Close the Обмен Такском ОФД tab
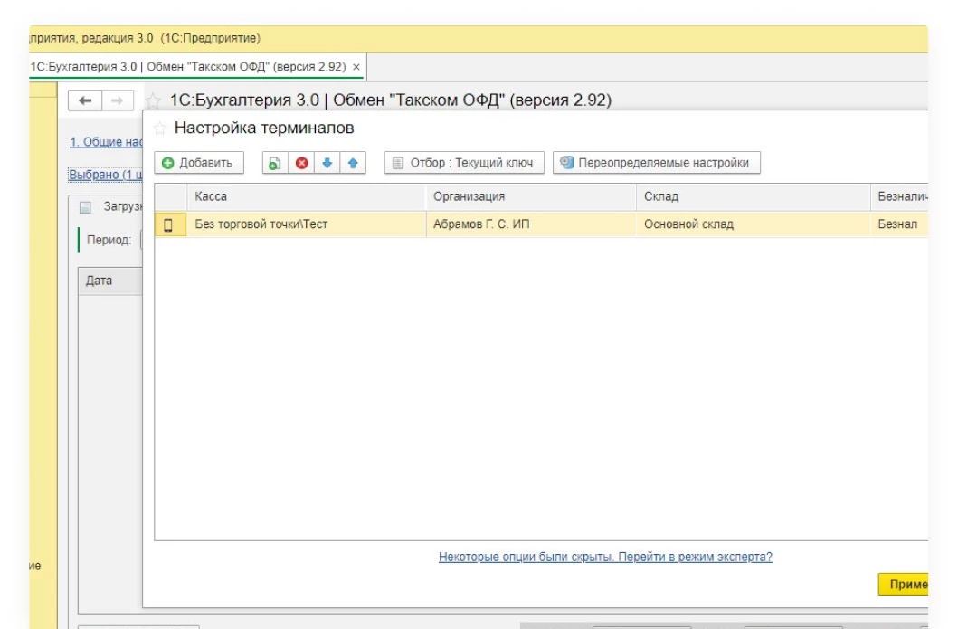 356,67
